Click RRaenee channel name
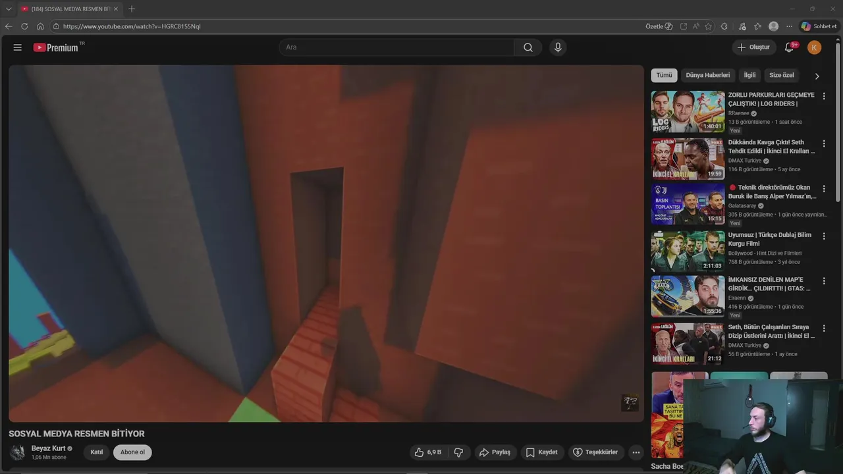Image resolution: width=843 pixels, height=474 pixels. [x=738, y=113]
